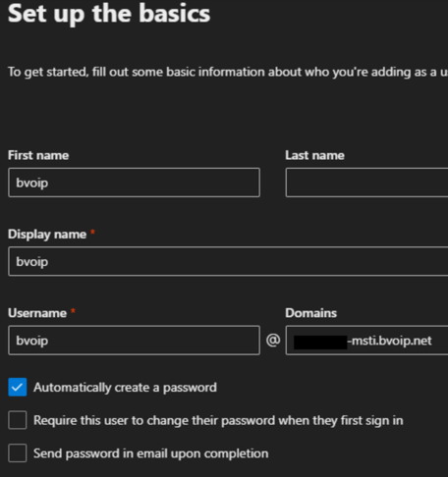Click the "Set up the basics" heading
The height and width of the screenshot is (477, 448).
click(109, 14)
